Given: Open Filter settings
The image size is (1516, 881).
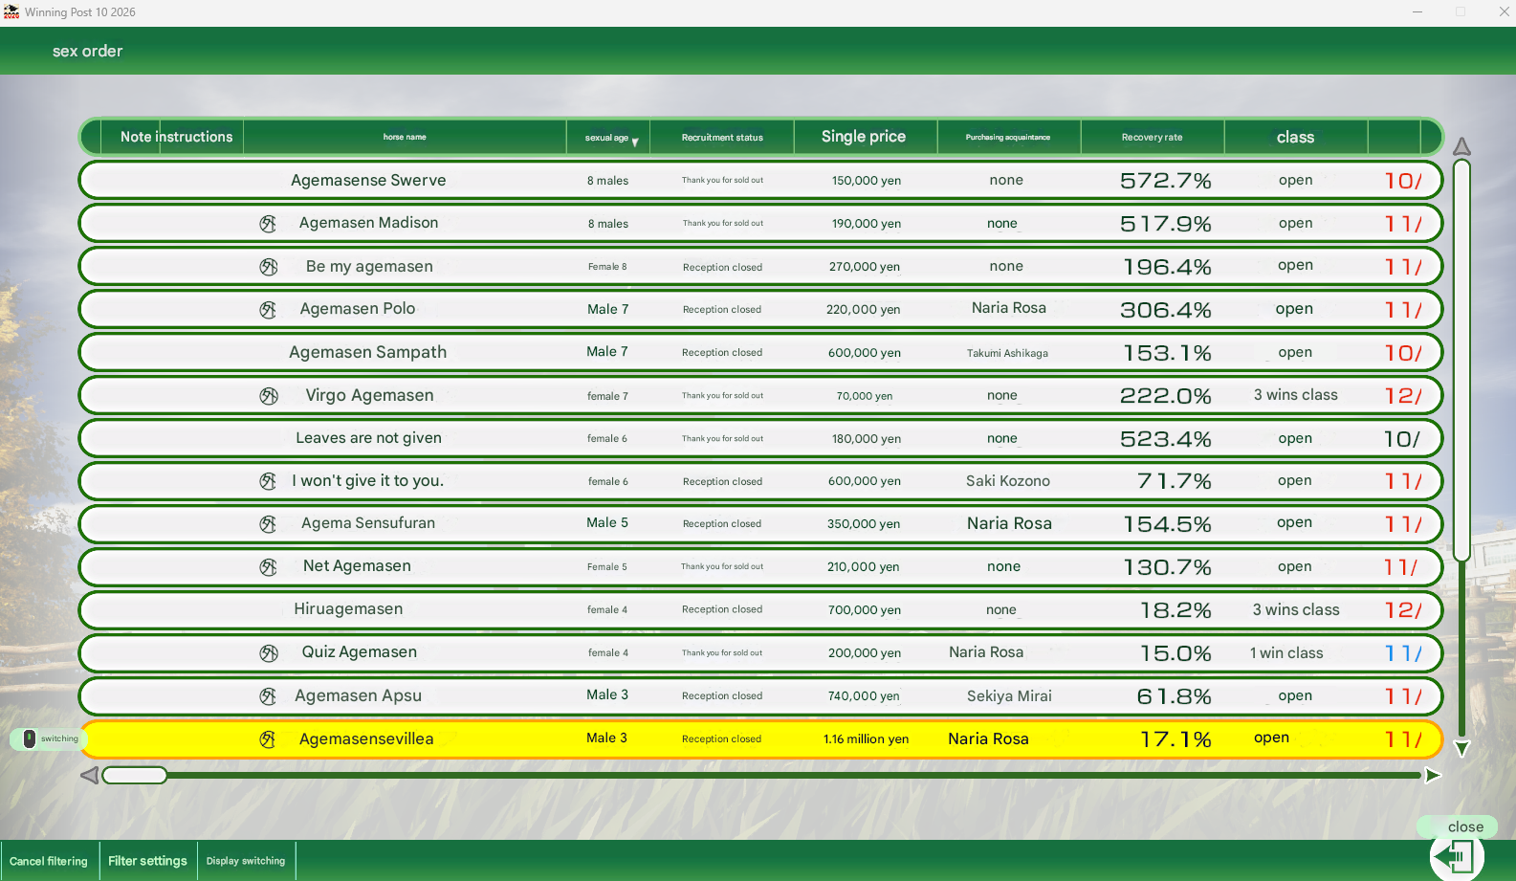Looking at the screenshot, I should point(148,861).
